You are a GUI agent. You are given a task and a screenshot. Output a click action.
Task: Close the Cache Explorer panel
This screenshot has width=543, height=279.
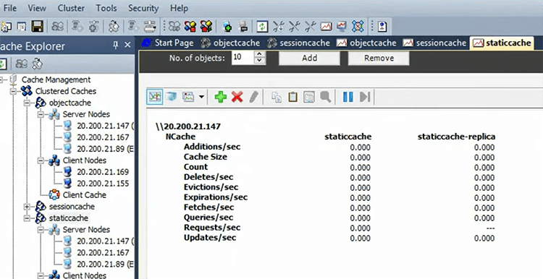point(127,45)
